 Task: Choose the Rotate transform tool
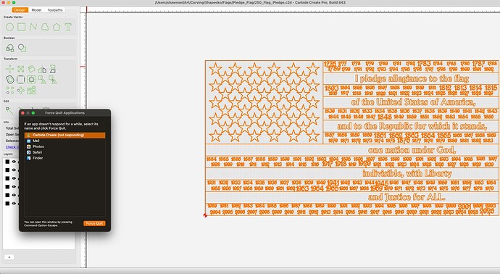point(31,69)
